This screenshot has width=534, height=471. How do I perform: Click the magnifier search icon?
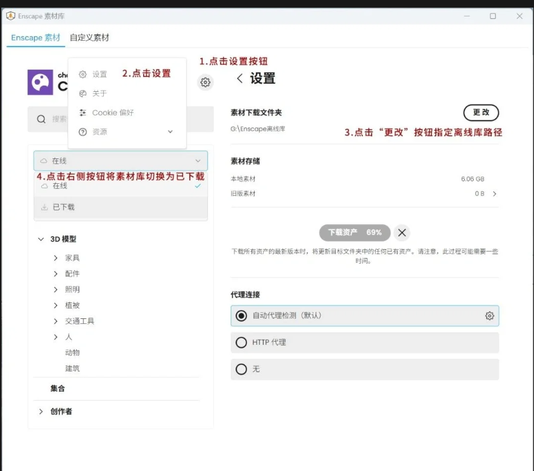click(x=41, y=119)
